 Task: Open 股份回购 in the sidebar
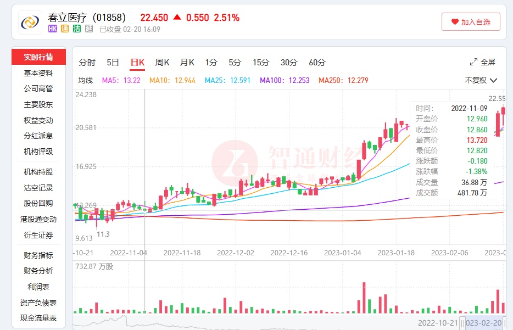tap(38, 203)
